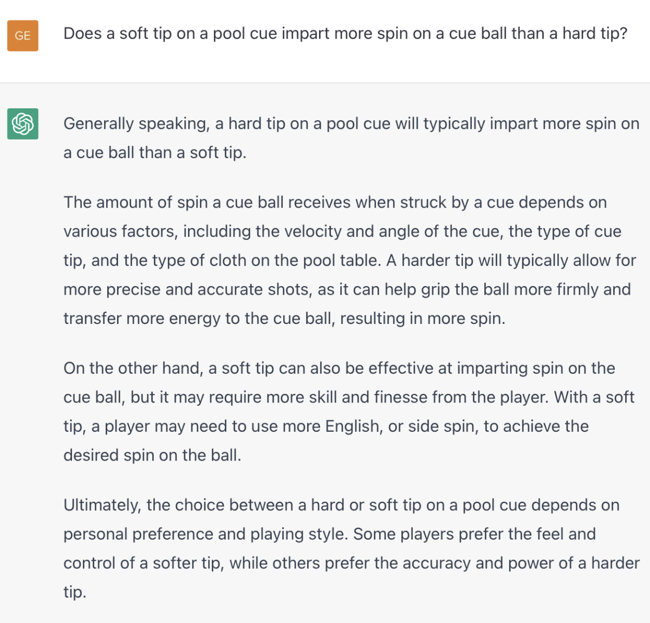
Task: Click the paragraph beginning "The amount of spin"
Action: click(349, 260)
